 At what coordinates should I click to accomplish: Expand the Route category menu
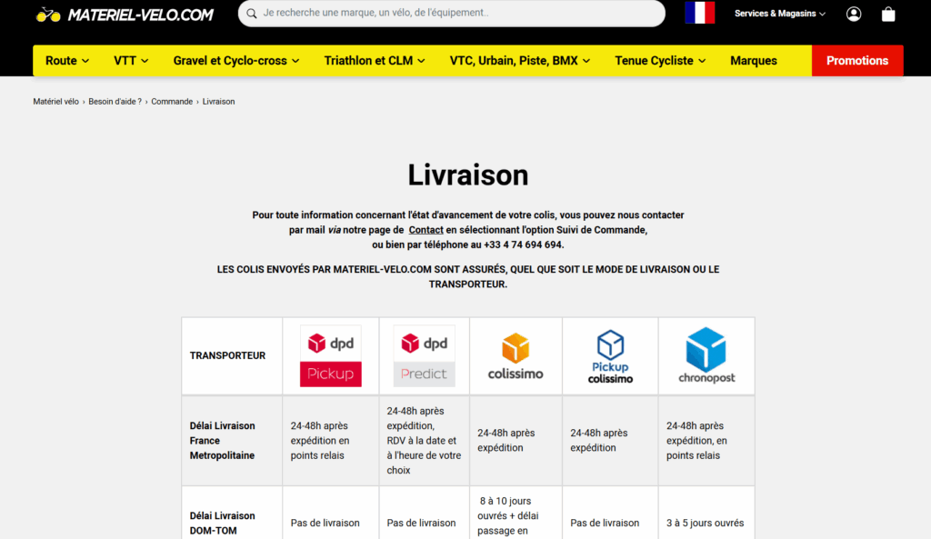point(67,61)
